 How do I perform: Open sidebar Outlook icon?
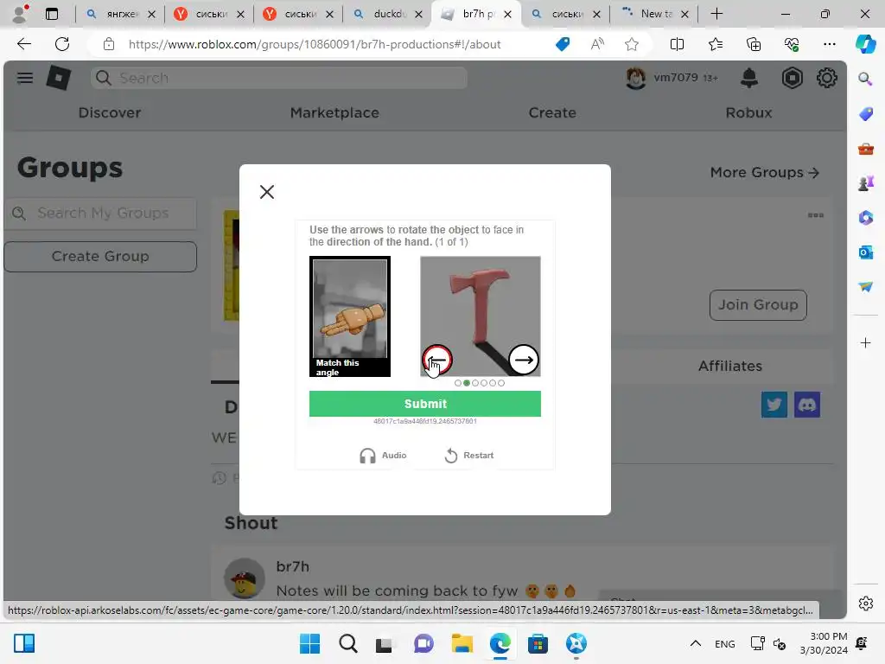(865, 252)
